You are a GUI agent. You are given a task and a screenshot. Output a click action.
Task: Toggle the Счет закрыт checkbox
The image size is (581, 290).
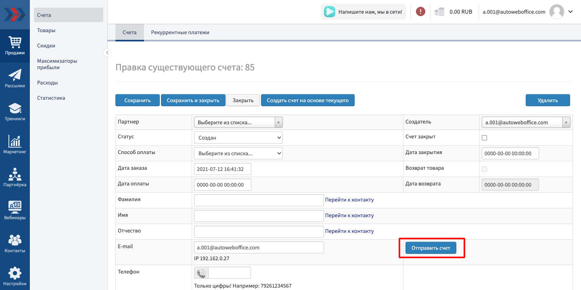(x=485, y=138)
